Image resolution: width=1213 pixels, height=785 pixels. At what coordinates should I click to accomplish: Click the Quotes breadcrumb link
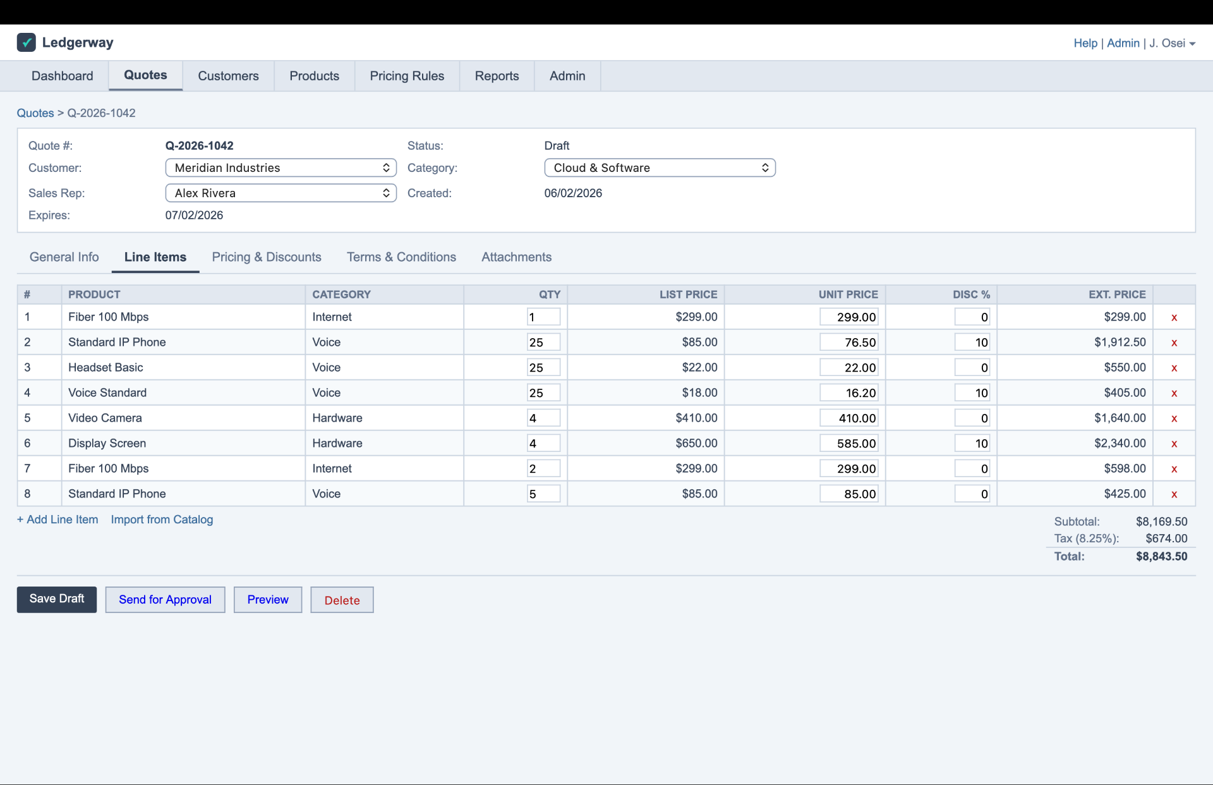[x=35, y=113]
